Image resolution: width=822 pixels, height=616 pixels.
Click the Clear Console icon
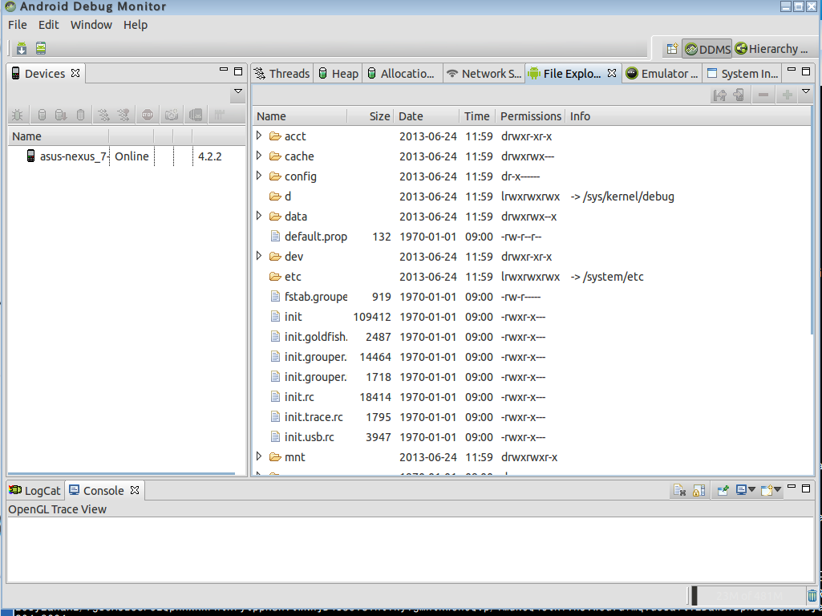point(679,491)
